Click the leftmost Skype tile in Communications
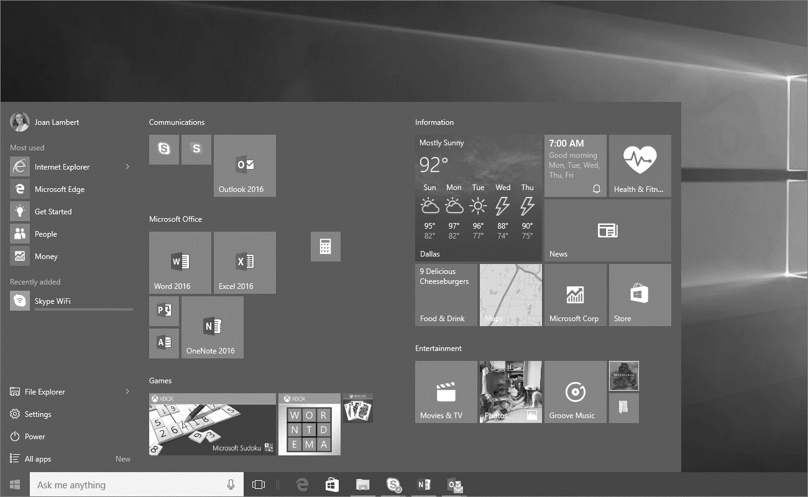The width and height of the screenshot is (808, 497). coord(164,150)
